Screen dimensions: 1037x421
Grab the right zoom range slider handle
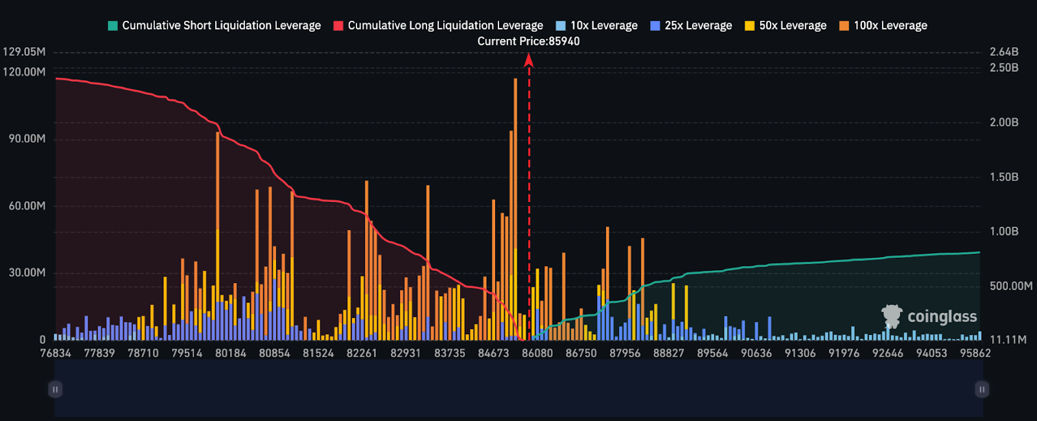click(982, 389)
